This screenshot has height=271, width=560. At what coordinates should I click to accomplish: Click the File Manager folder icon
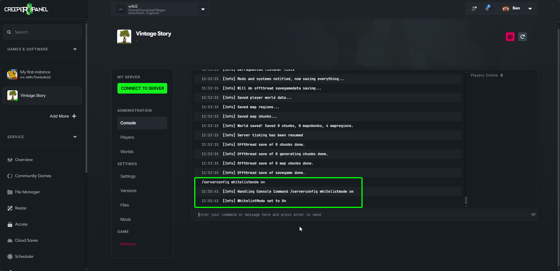(x=10, y=192)
